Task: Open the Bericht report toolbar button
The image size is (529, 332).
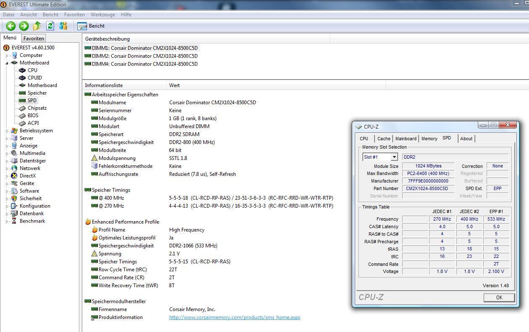Action: click(x=91, y=26)
